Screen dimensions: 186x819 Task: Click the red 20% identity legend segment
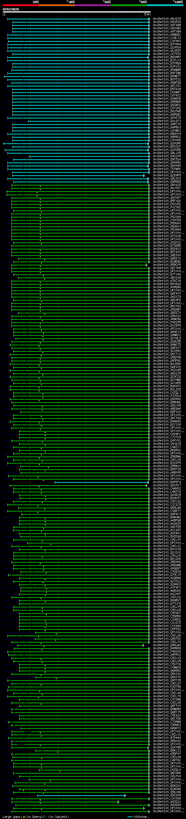tap(21, 5)
